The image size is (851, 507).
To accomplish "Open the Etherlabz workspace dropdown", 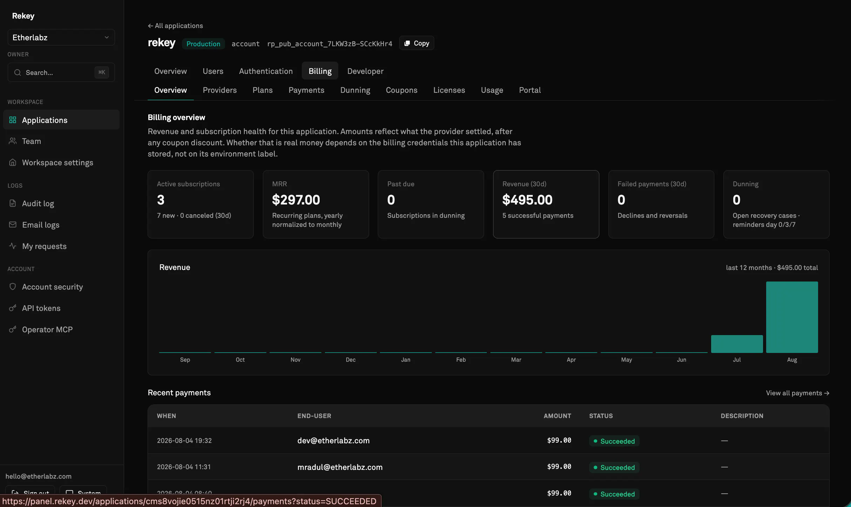I will 61,37.
